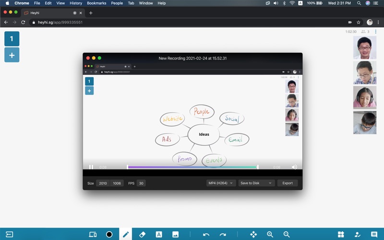Viewport: 384px width, 240px height.
Task: Open Spotlight search in menu bar
Action: (x=359, y=3)
